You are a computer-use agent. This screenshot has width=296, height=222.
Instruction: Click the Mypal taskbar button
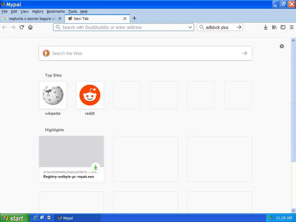[x=77, y=218]
